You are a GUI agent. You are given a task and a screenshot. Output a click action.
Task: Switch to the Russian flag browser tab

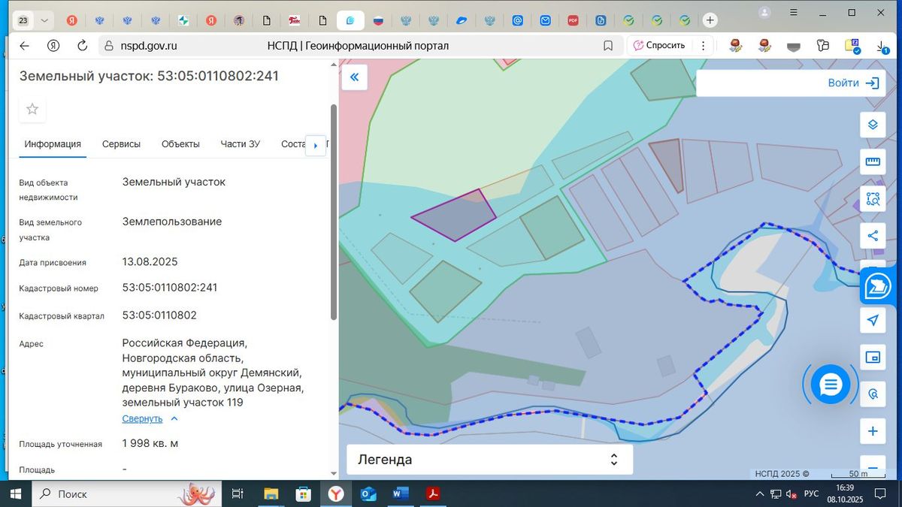coord(378,20)
